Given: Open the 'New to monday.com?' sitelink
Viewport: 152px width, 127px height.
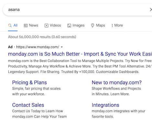Looking at the screenshot, I should [117, 83].
